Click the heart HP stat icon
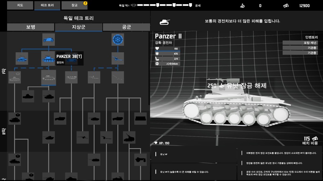 (x=157, y=49)
